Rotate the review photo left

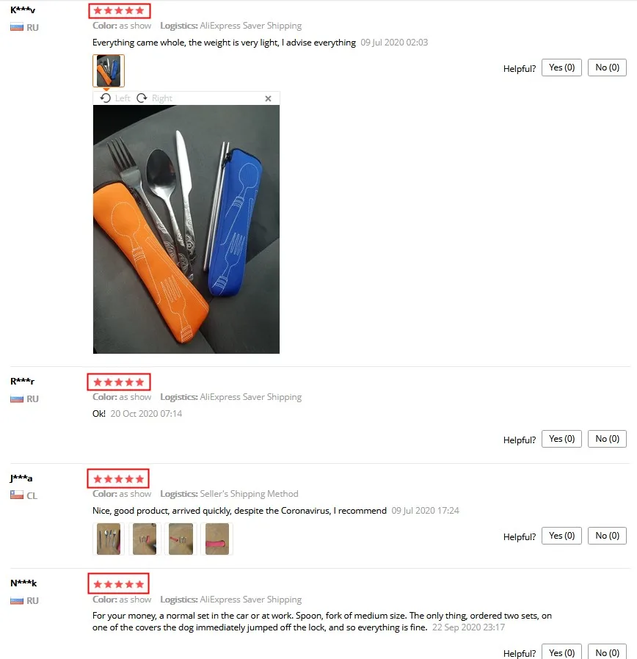pos(115,98)
